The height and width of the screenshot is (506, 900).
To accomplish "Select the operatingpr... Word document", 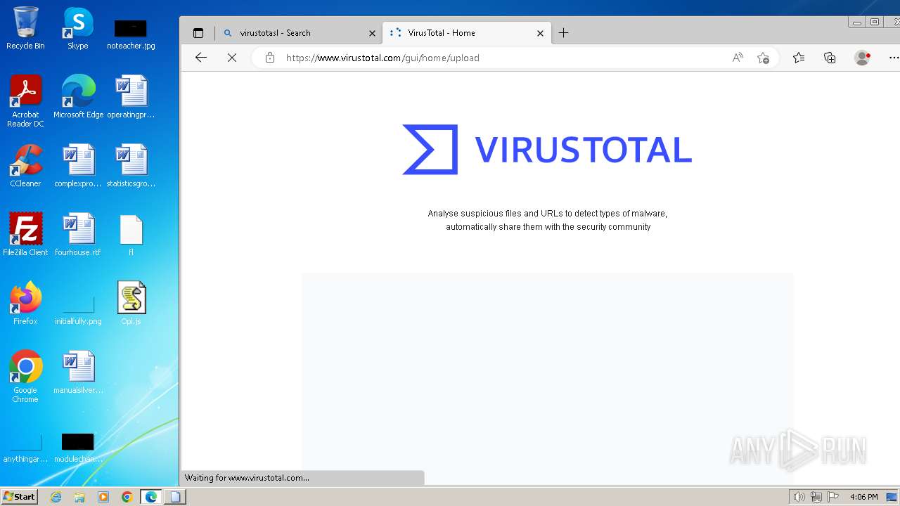I will tap(131, 97).
